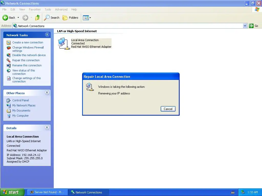This screenshot has height=196, width=262.
Task: Click Network Connections taskbar button
Action: 89,192
